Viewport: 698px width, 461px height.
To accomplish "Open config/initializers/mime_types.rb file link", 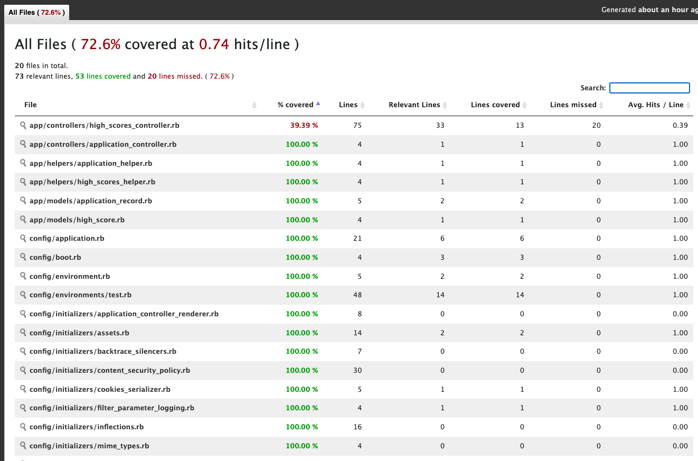I will (89, 446).
